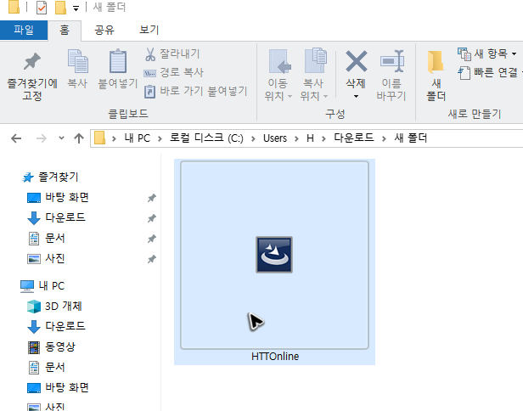Go forward with the right arrow
This screenshot has height=411, width=523.
click(x=42, y=138)
